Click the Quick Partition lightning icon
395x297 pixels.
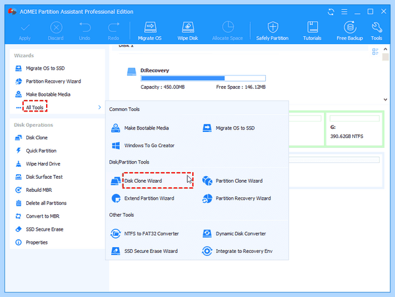18,150
